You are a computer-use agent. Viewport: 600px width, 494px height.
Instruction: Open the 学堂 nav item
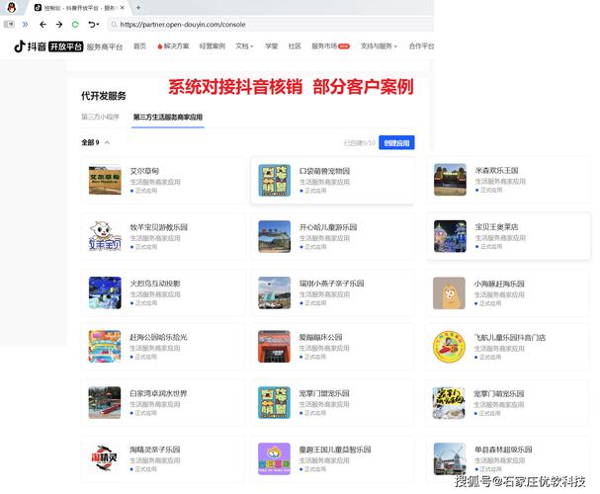(271, 46)
